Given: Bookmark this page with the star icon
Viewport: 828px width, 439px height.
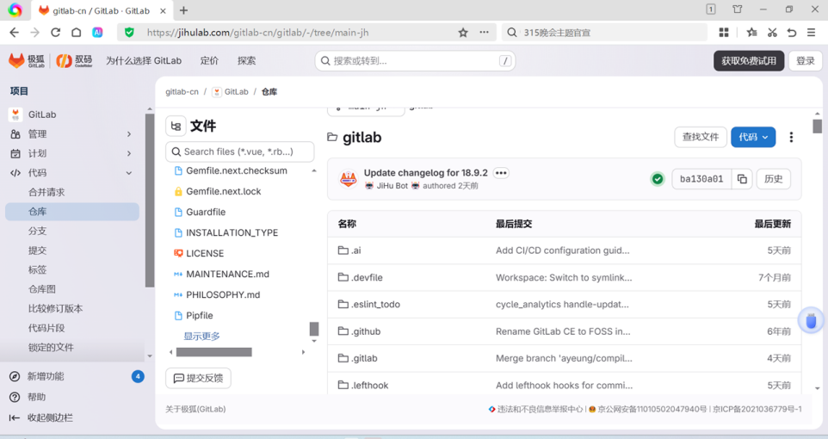Looking at the screenshot, I should pyautogui.click(x=463, y=33).
